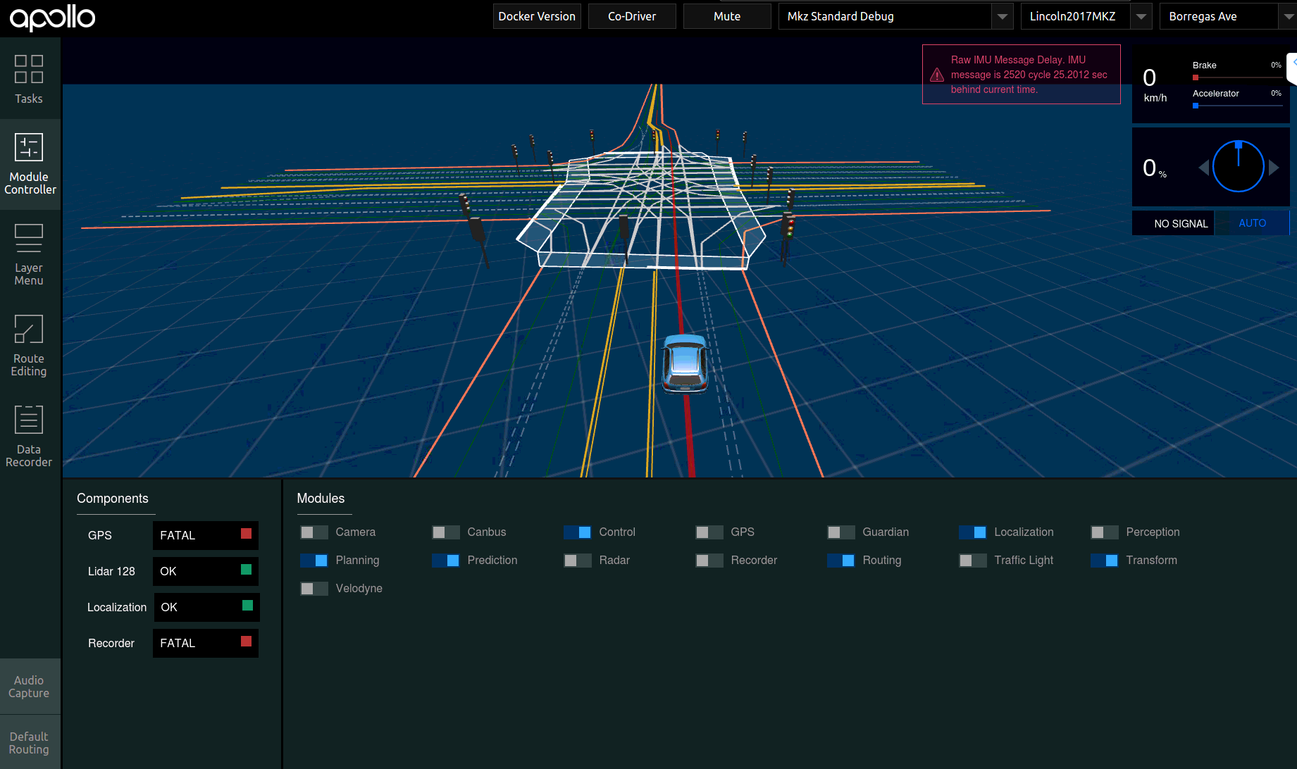The image size is (1297, 769).
Task: Enable the Guardian module
Action: (x=841, y=532)
